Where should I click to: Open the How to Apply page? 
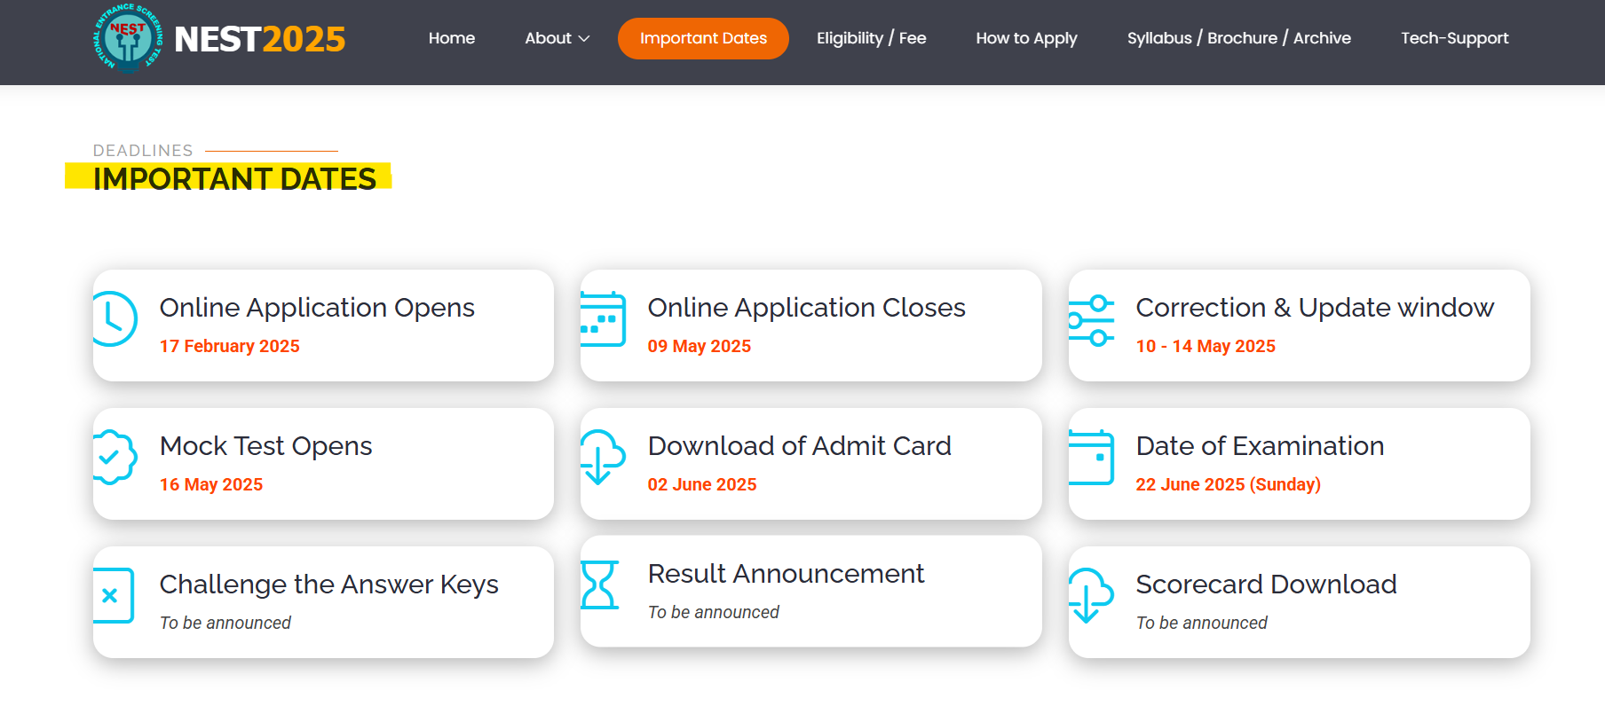coord(1026,38)
